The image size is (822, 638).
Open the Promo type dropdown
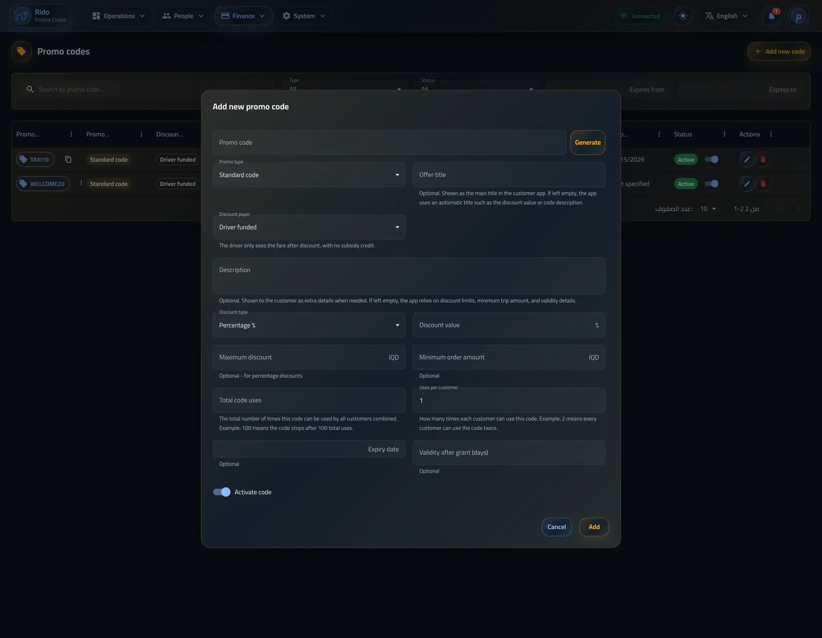click(x=309, y=175)
